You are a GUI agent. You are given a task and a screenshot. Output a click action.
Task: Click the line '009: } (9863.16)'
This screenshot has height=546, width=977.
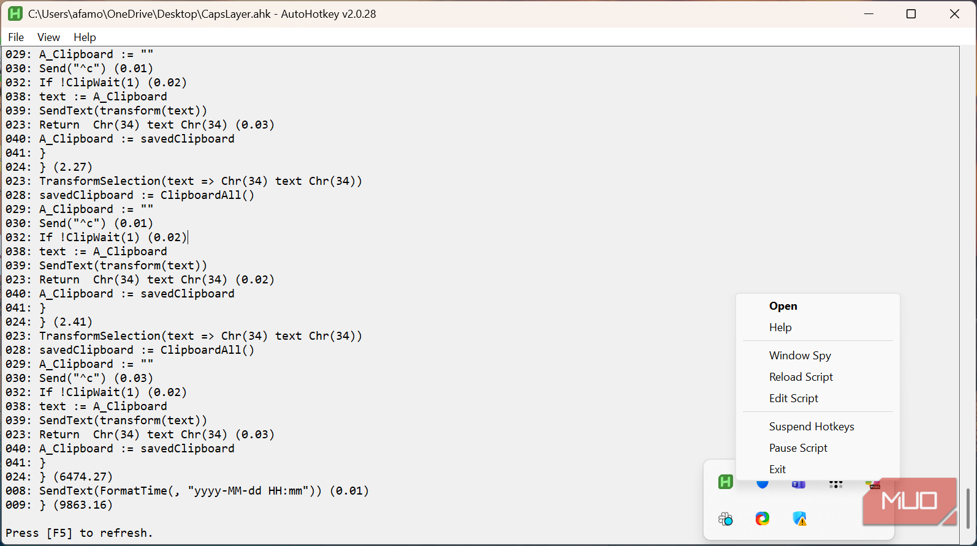[59, 505]
